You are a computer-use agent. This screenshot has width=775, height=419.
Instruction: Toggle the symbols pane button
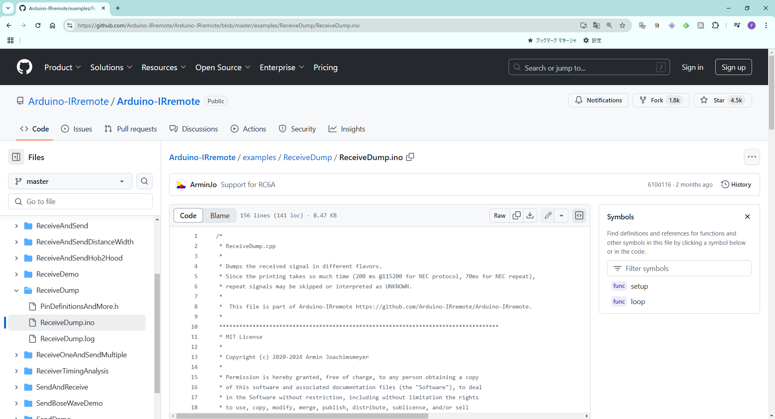coord(579,216)
